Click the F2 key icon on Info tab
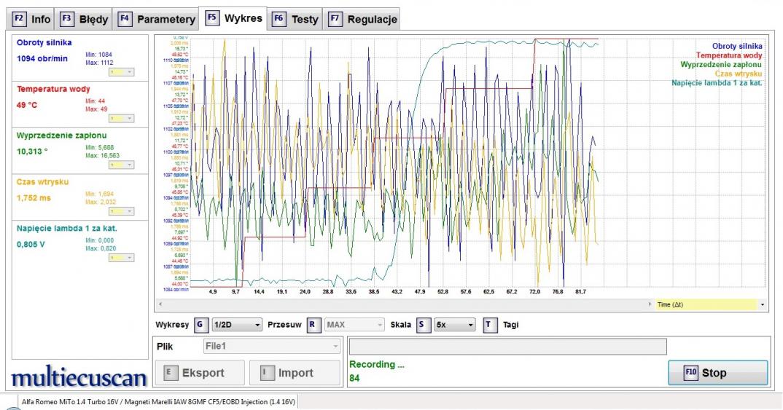The width and height of the screenshot is (783, 410). 19,19
